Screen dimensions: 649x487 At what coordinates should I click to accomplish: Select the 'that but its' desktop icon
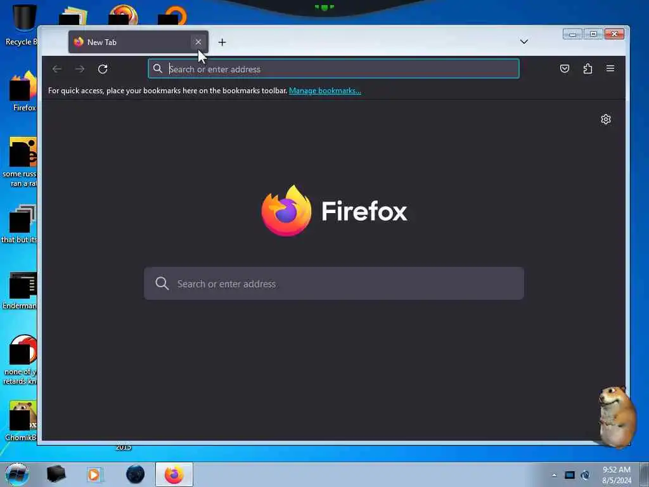coord(20,224)
